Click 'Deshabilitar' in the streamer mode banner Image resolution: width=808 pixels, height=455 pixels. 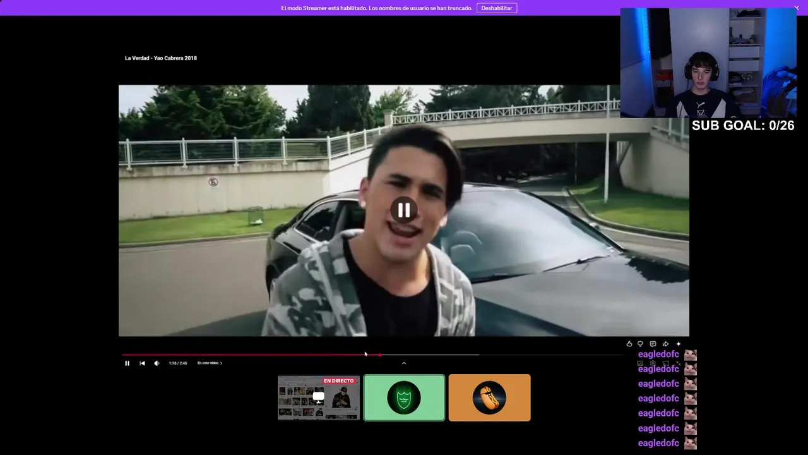click(x=497, y=8)
